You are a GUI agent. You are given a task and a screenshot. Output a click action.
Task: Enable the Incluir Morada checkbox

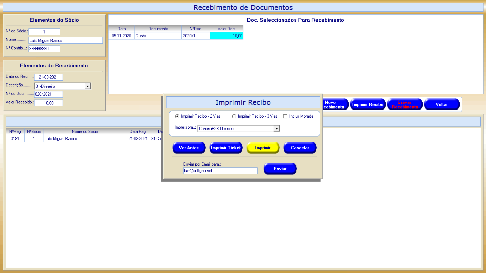285,116
